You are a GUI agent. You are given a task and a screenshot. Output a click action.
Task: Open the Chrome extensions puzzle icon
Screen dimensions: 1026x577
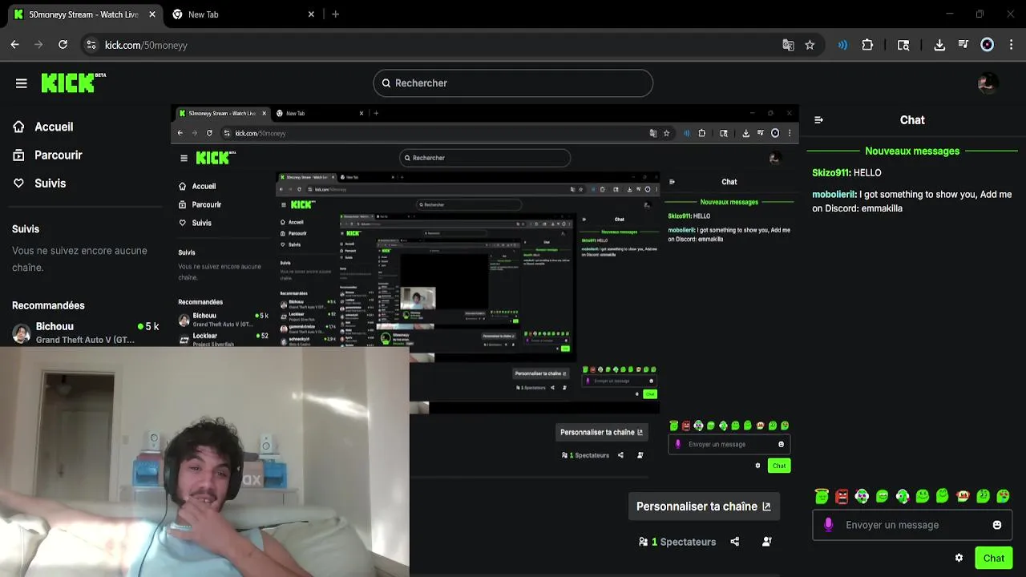(x=867, y=45)
